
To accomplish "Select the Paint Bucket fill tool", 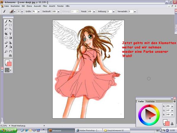I will 10,47.
